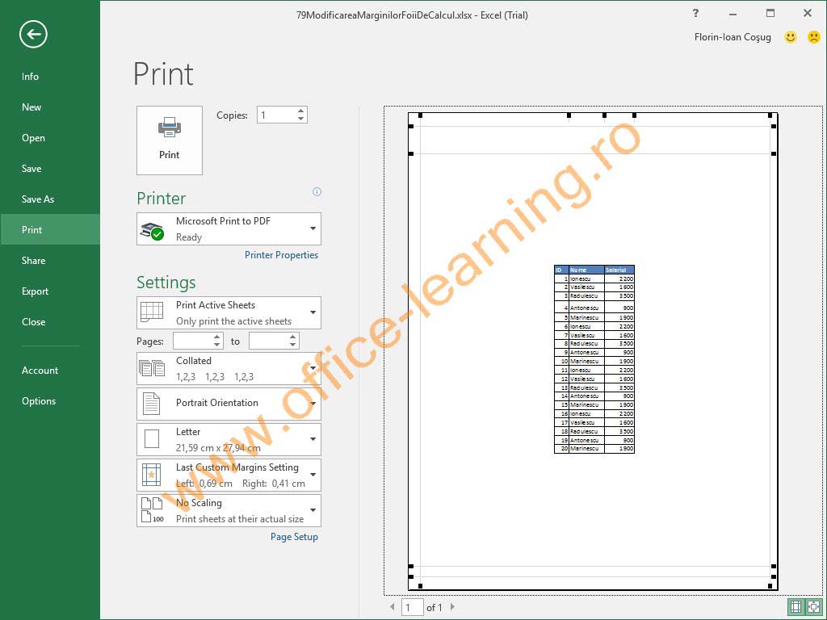The width and height of the screenshot is (827, 620).
Task: Click the Help question mark icon
Action: click(695, 14)
